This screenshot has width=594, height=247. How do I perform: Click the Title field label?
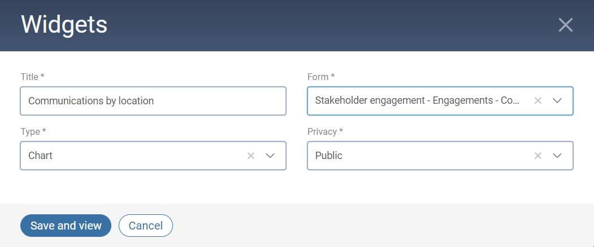tap(32, 77)
